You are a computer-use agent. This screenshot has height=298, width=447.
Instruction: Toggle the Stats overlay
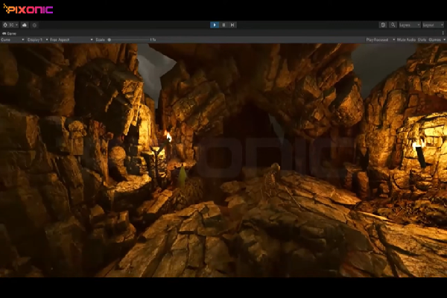(422, 39)
